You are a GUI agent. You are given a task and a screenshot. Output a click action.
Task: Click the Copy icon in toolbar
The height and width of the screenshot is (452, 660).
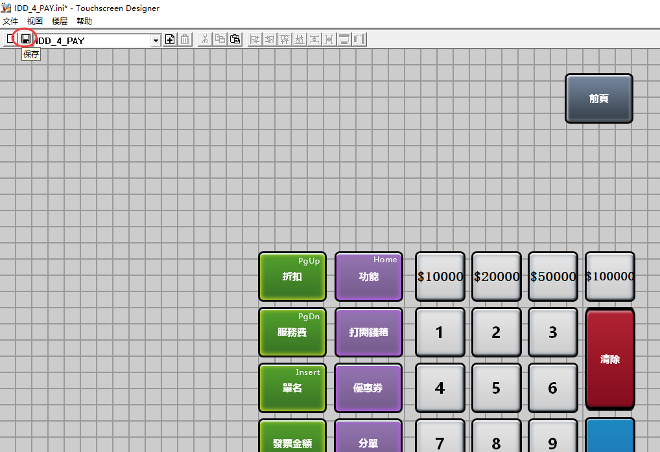[220, 40]
